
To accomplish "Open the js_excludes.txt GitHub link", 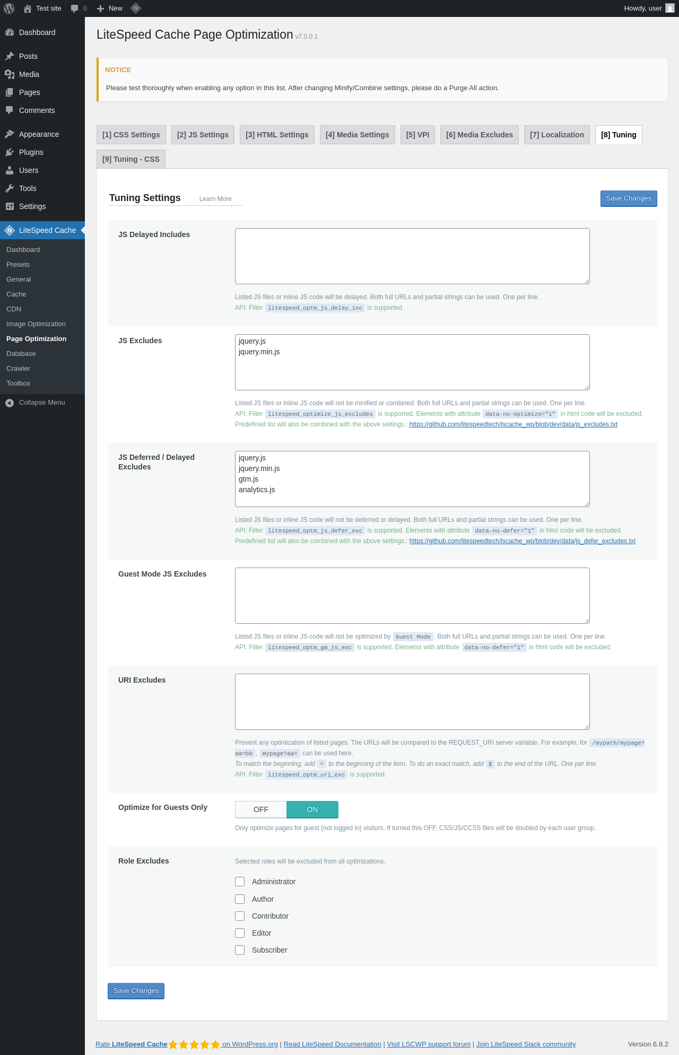I will tap(513, 424).
